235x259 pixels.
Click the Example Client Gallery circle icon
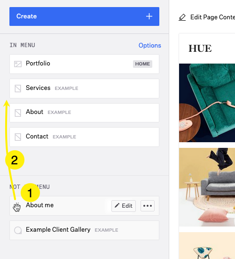coord(18,230)
